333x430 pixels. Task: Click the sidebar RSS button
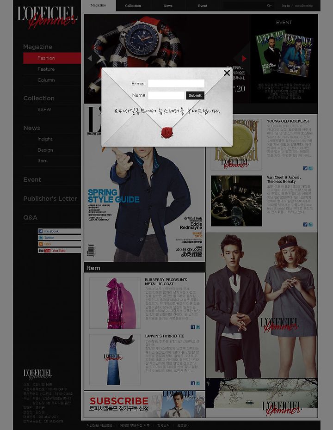tap(60, 244)
